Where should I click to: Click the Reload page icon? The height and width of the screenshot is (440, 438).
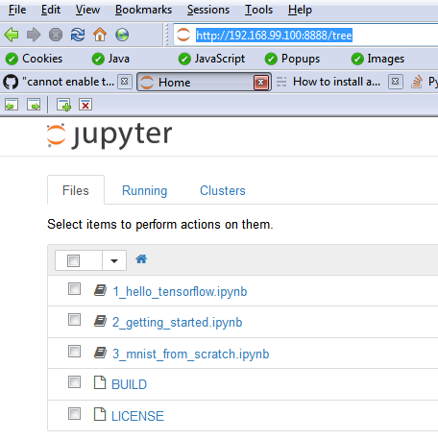(x=78, y=35)
